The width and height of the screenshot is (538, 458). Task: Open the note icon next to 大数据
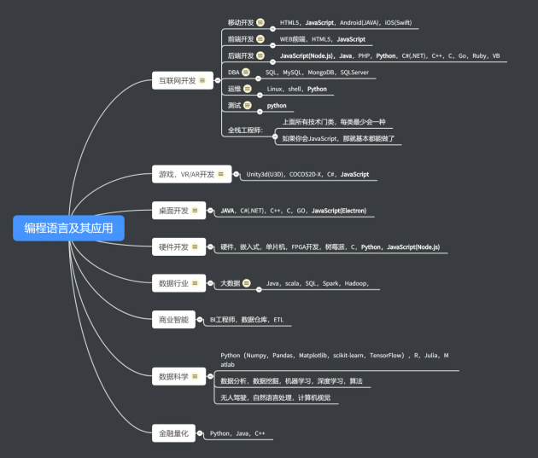click(246, 283)
